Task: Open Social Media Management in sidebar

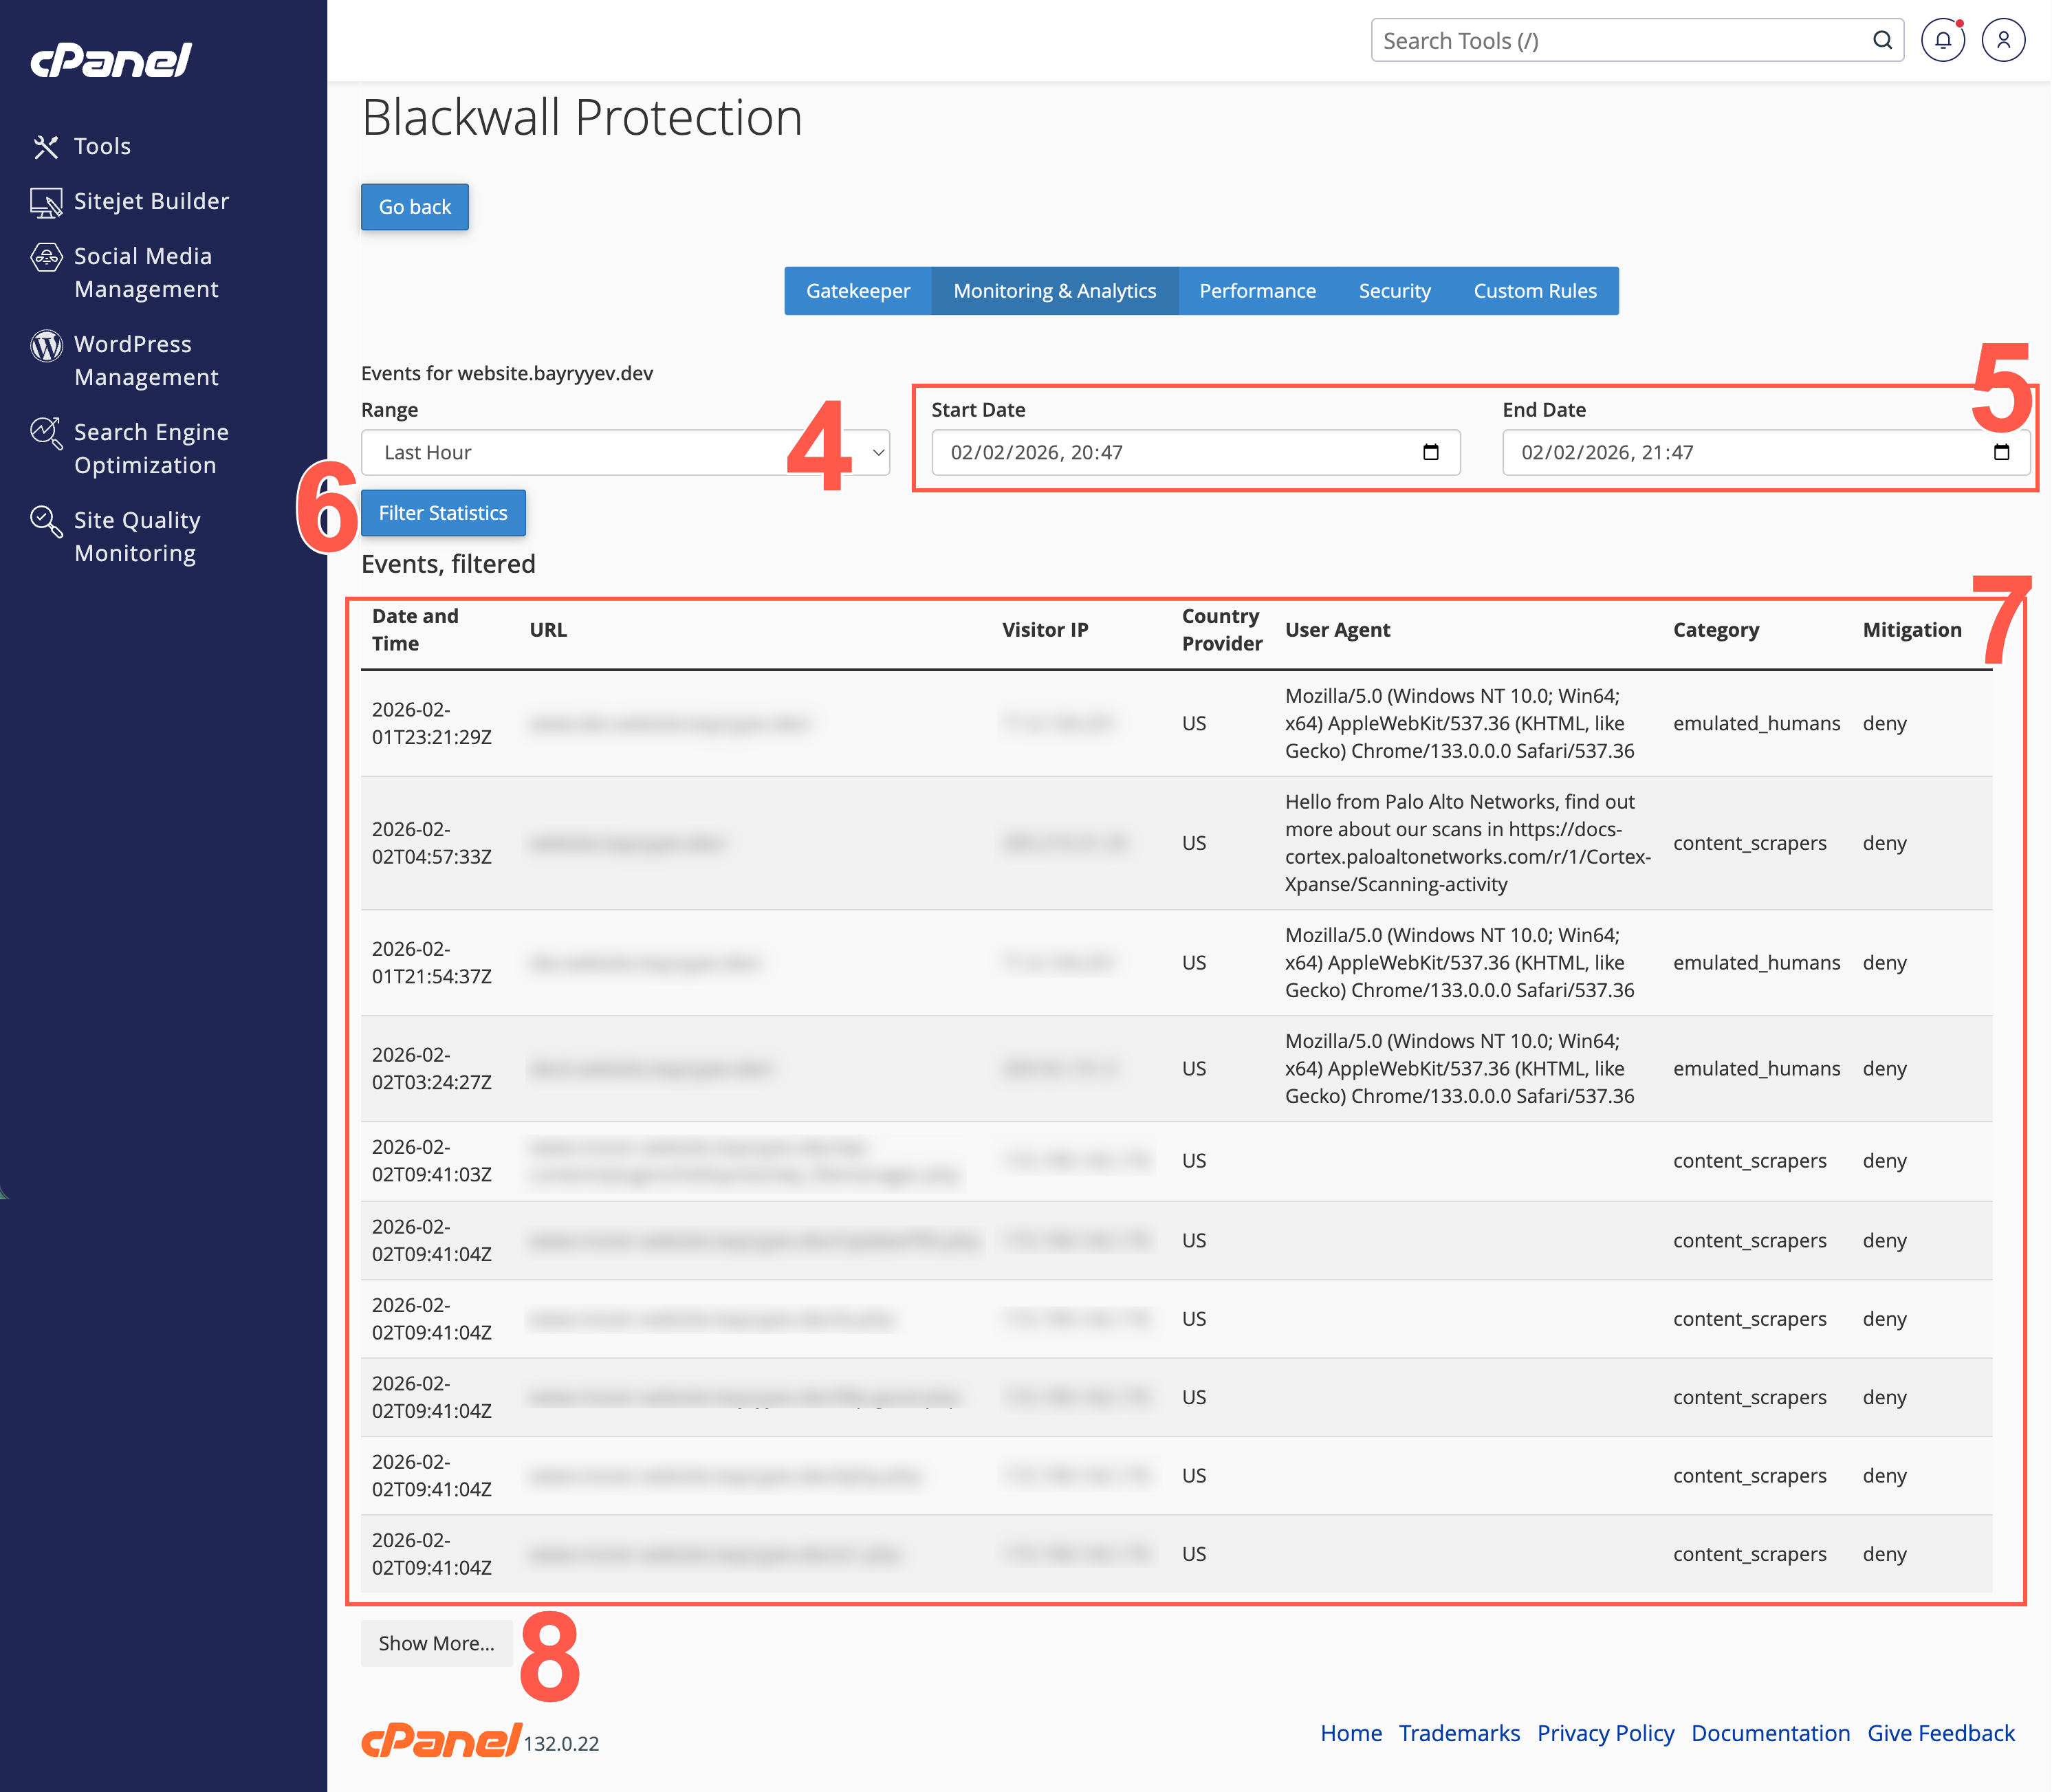Action: 146,273
